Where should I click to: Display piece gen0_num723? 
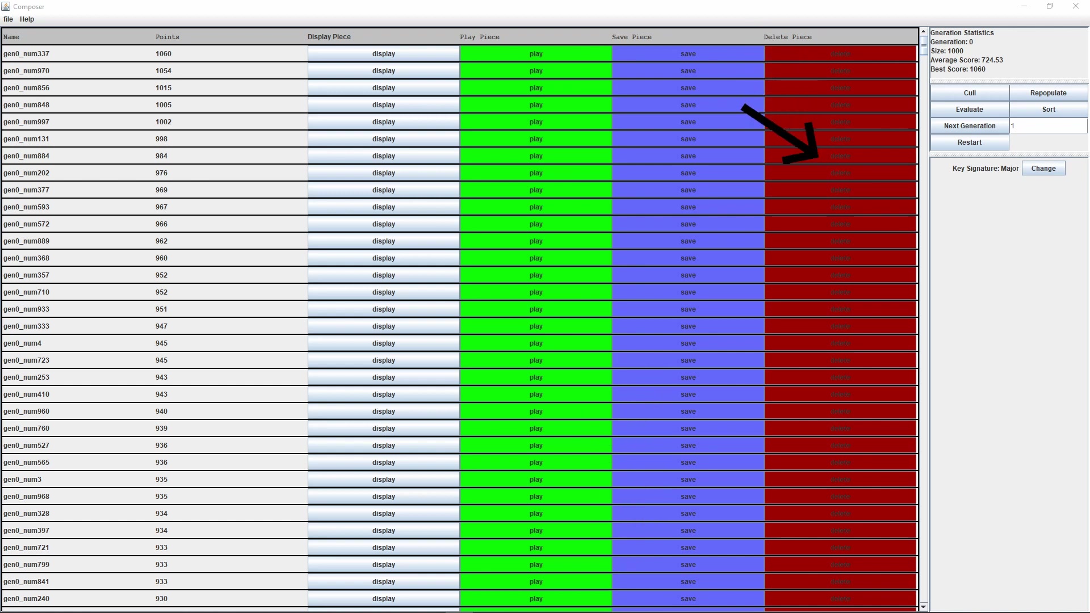[x=384, y=360]
